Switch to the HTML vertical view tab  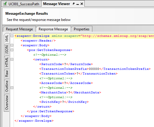pos(7,62)
